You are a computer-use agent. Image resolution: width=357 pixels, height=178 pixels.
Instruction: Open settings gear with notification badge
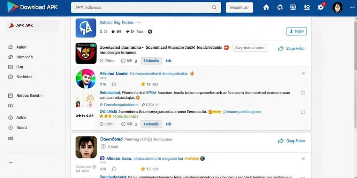point(321,7)
